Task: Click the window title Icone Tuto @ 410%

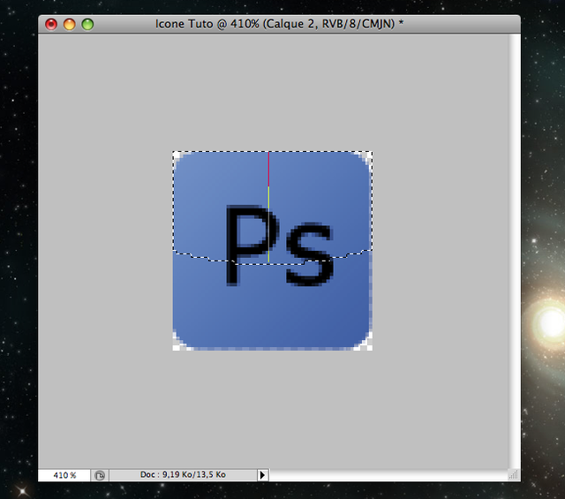Action: pyautogui.click(x=279, y=24)
